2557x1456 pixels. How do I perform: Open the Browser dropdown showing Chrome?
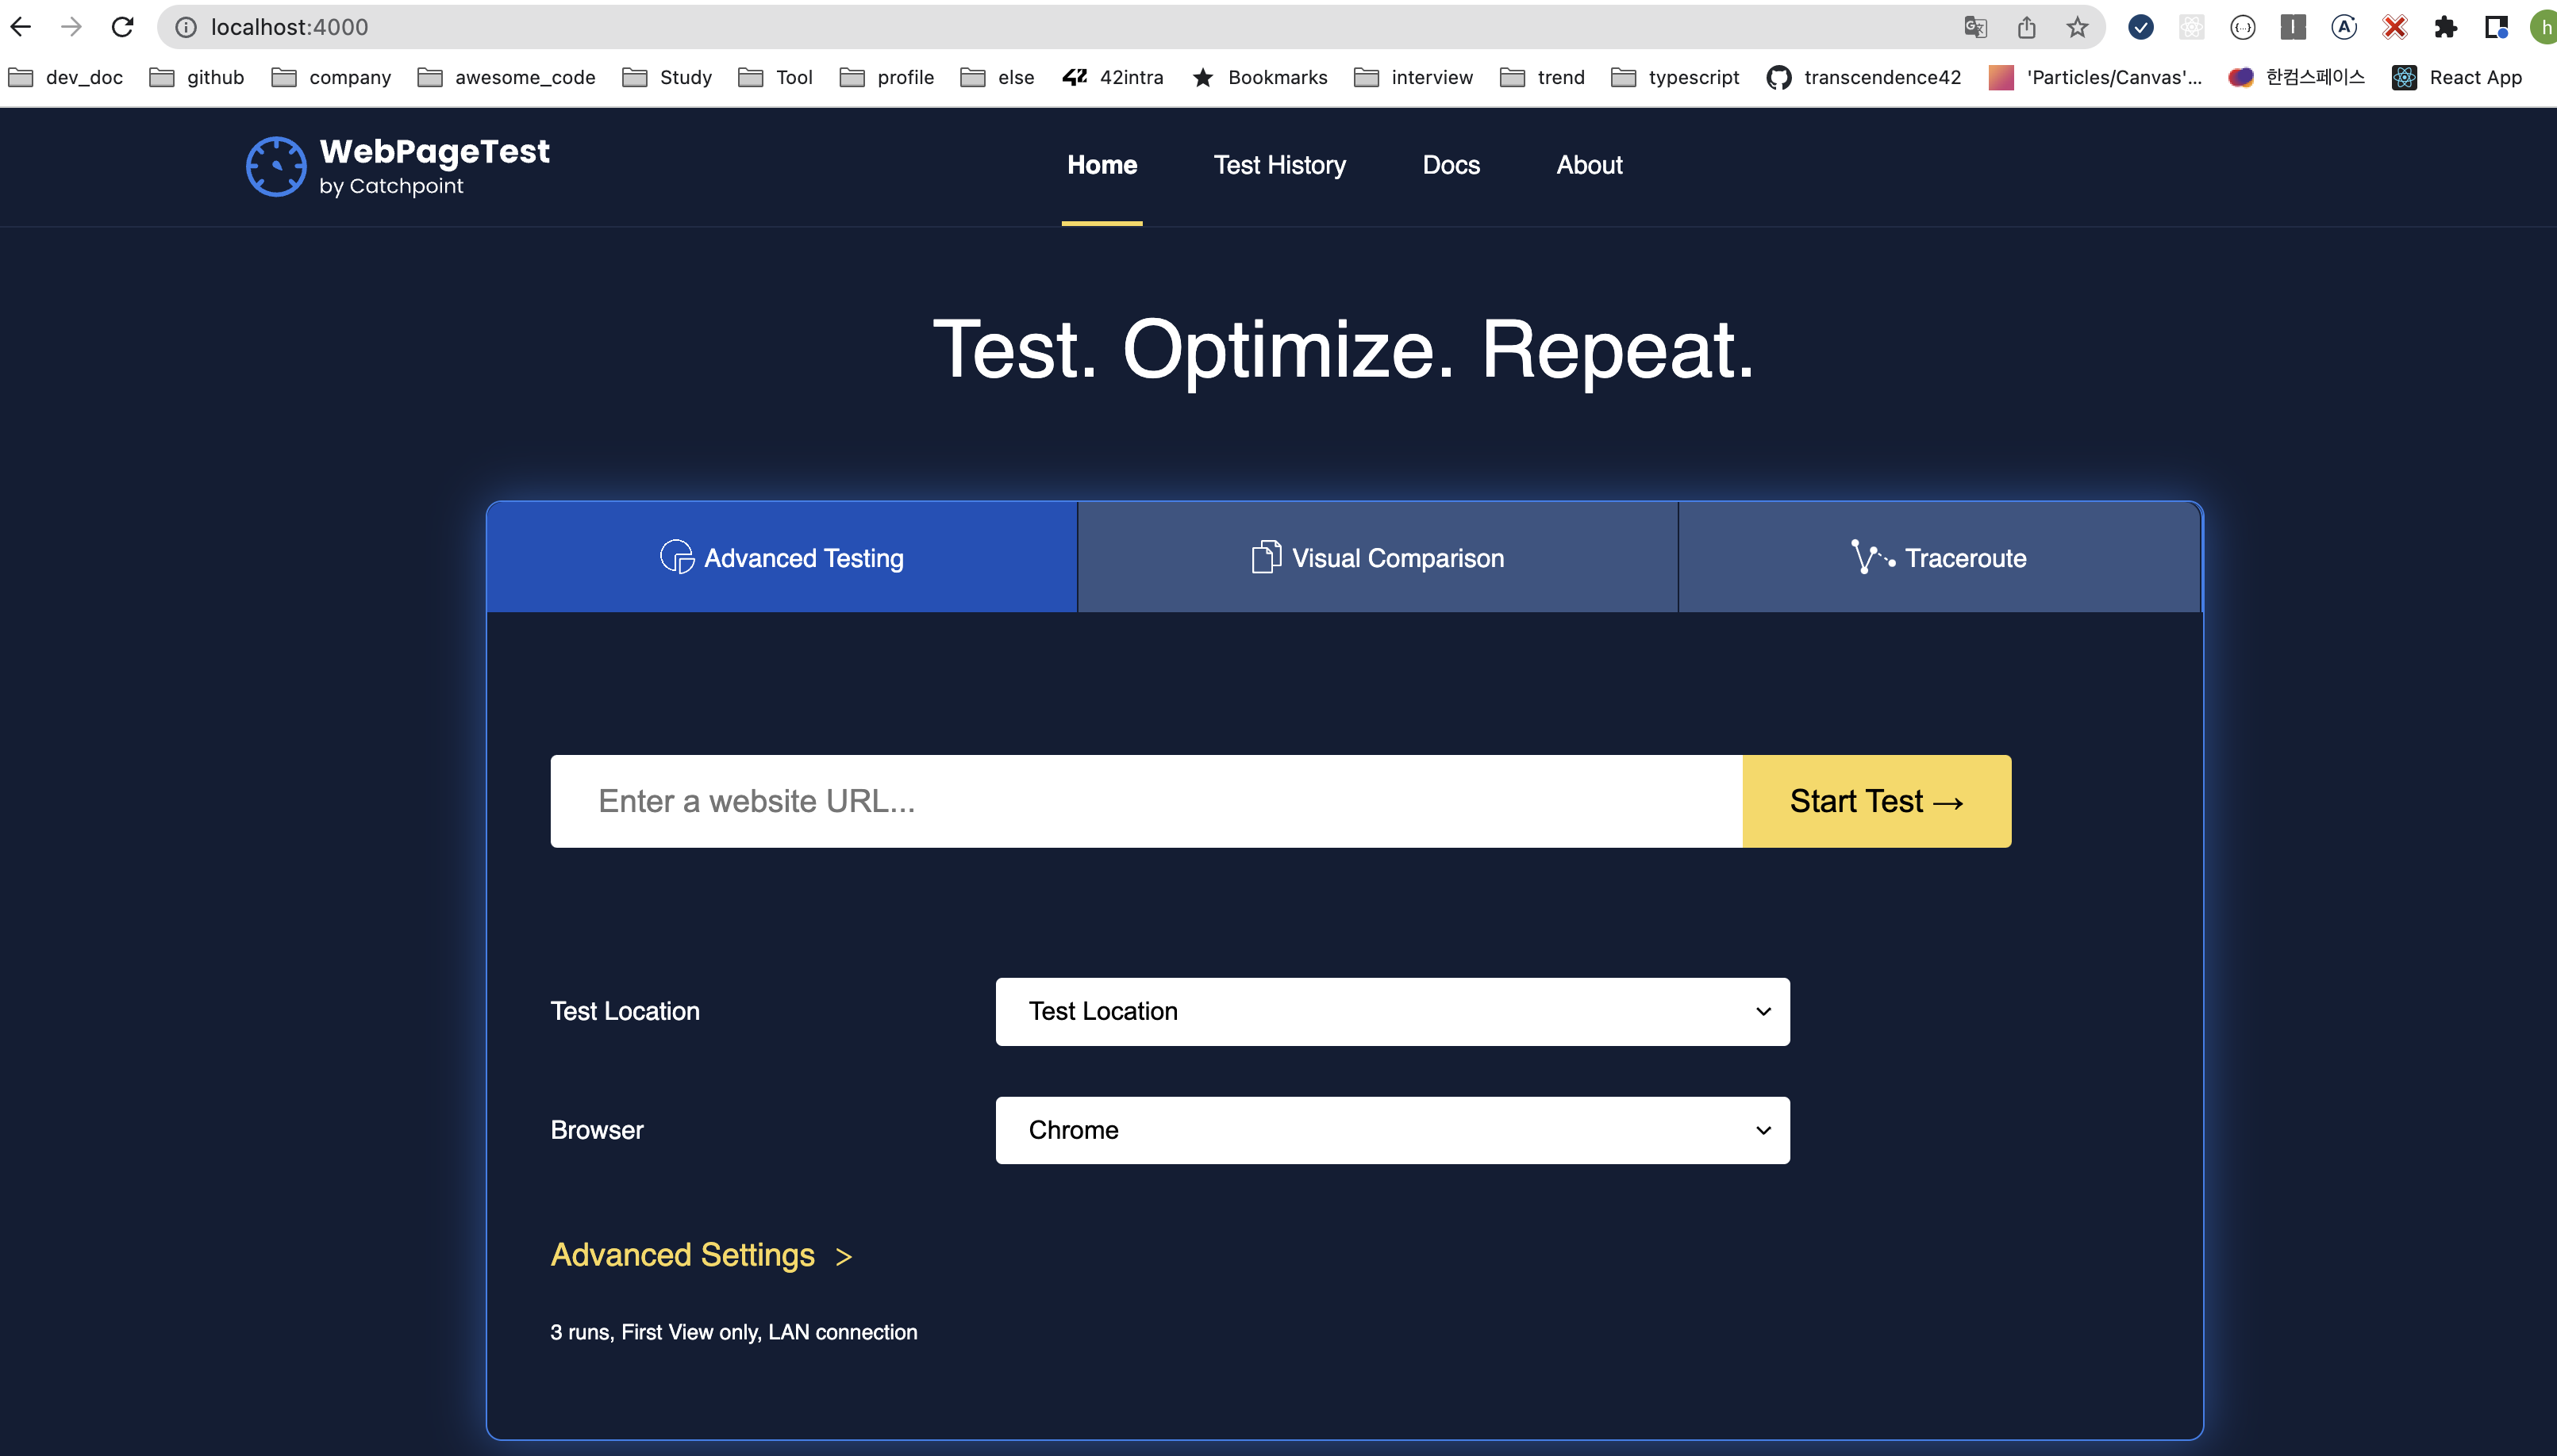[x=1391, y=1130]
